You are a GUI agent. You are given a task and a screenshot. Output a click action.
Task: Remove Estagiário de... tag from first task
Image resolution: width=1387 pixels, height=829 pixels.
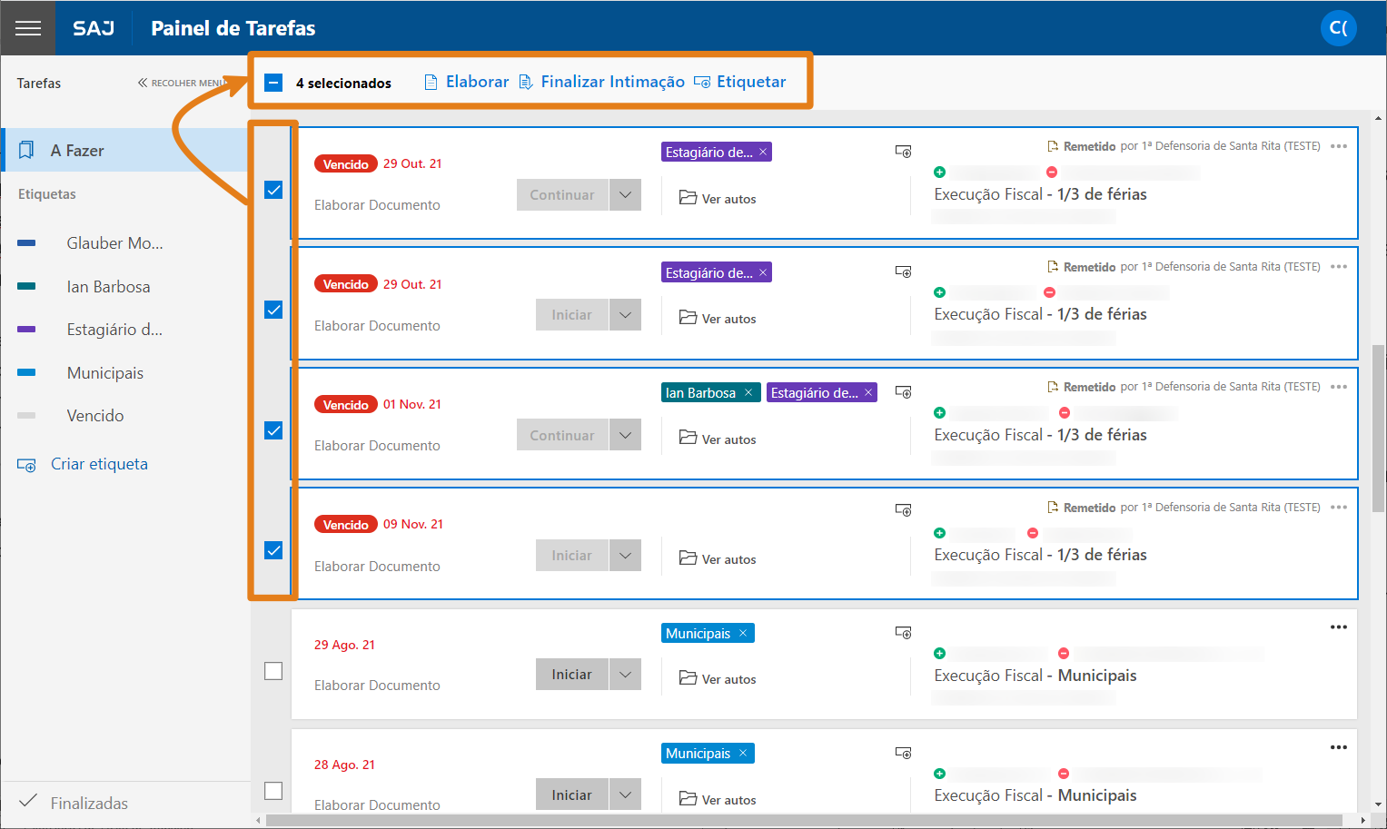pos(763,152)
